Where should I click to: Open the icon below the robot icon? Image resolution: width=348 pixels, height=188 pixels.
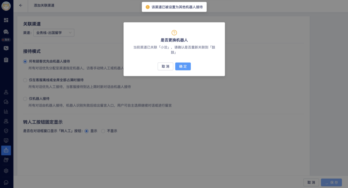6,160
